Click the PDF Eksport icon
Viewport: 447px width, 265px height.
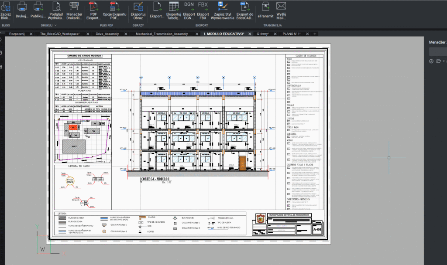click(x=93, y=7)
